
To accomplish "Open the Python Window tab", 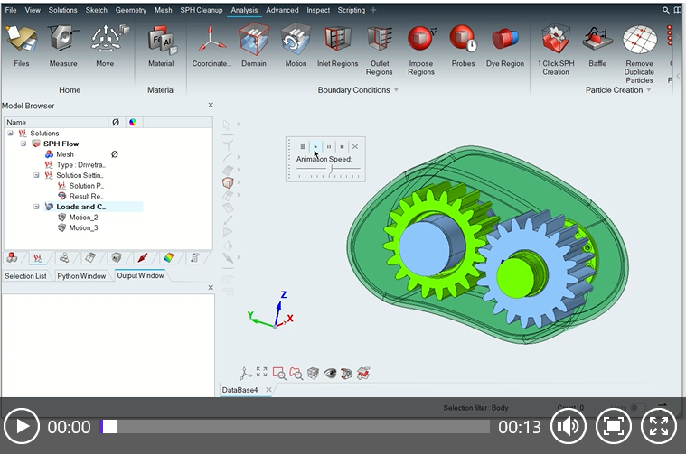I will point(81,275).
